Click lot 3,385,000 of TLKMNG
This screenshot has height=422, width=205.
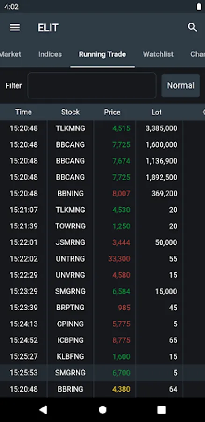click(x=161, y=128)
